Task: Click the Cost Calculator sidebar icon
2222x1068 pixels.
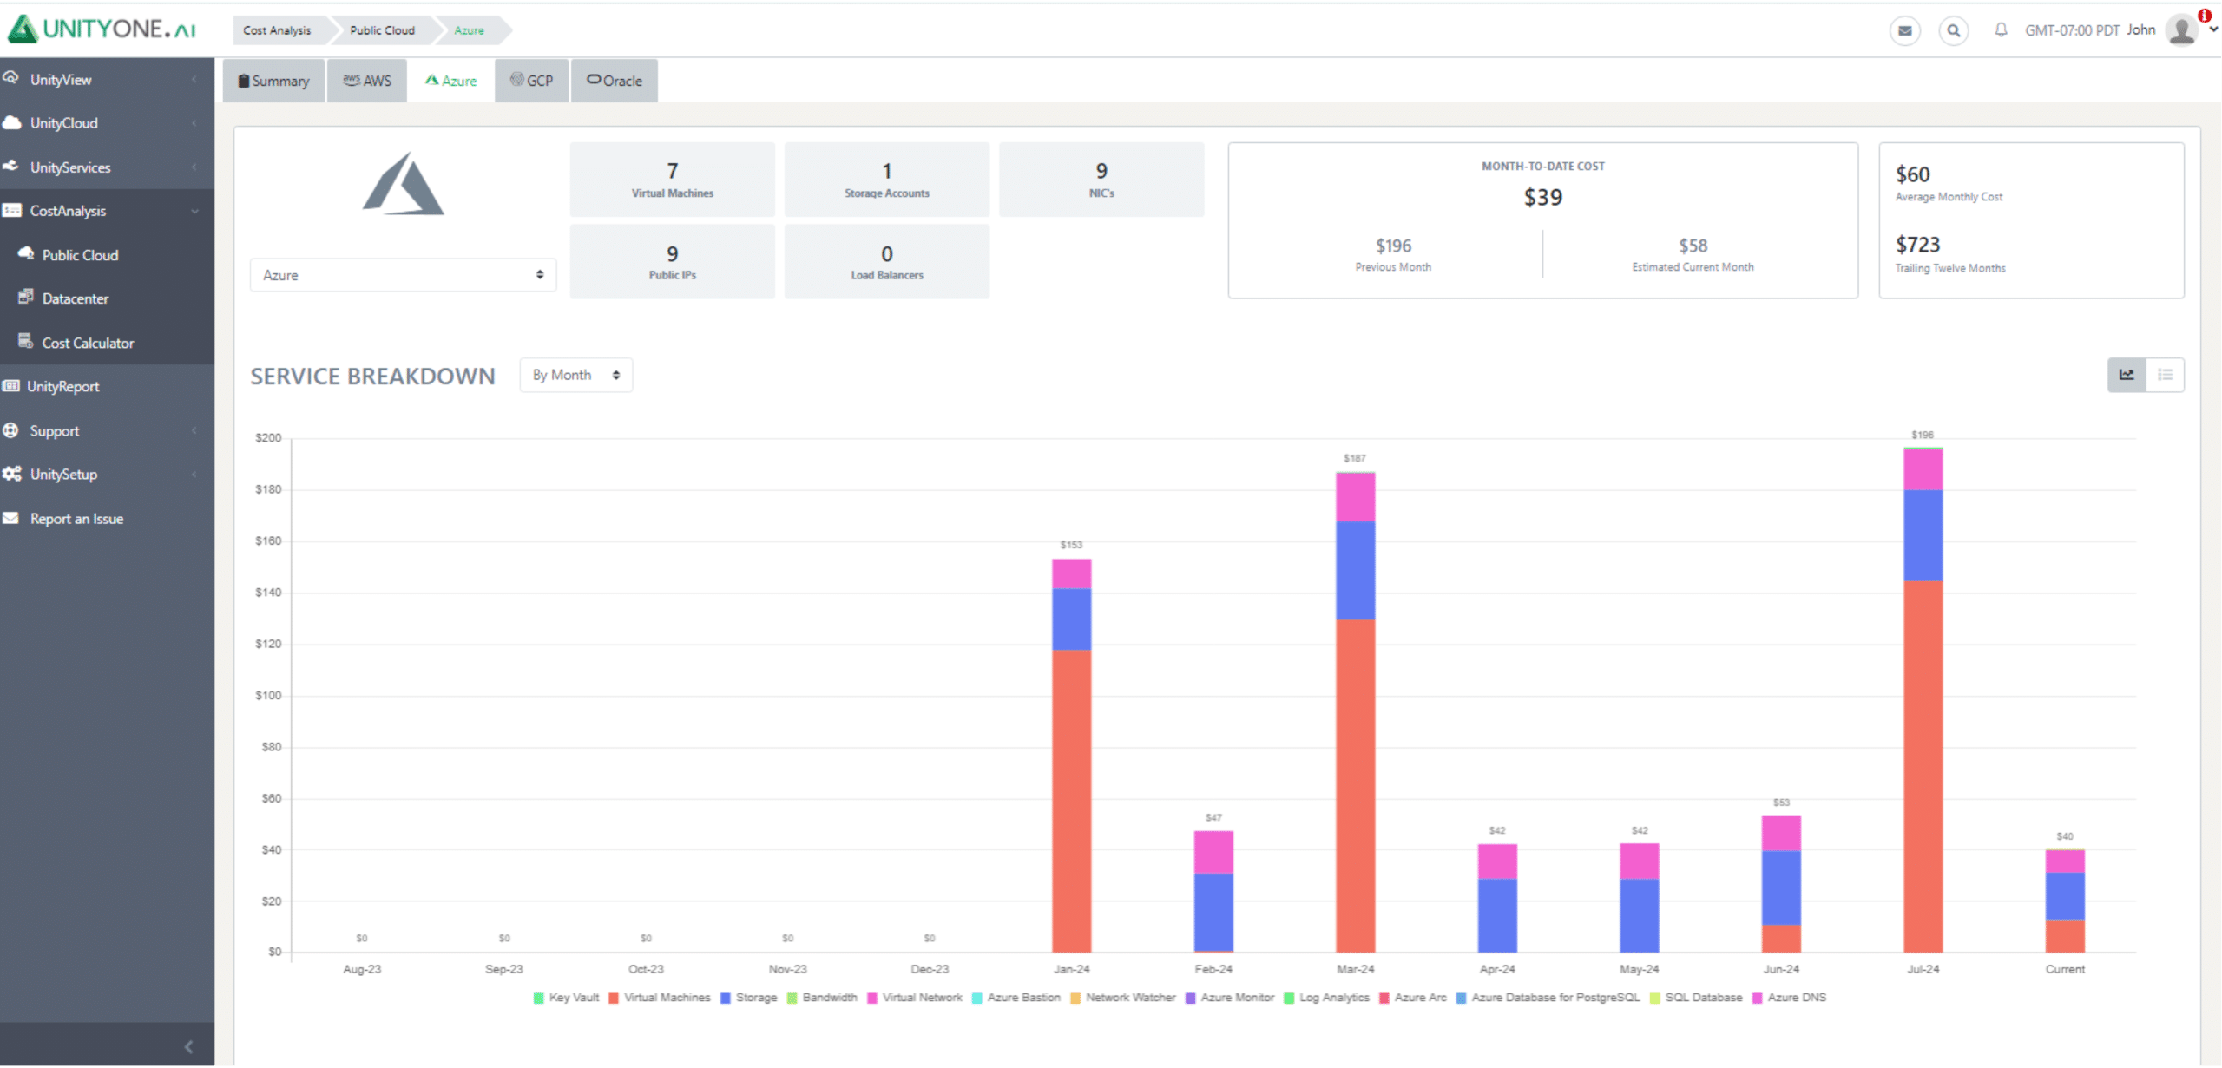Action: tap(26, 341)
